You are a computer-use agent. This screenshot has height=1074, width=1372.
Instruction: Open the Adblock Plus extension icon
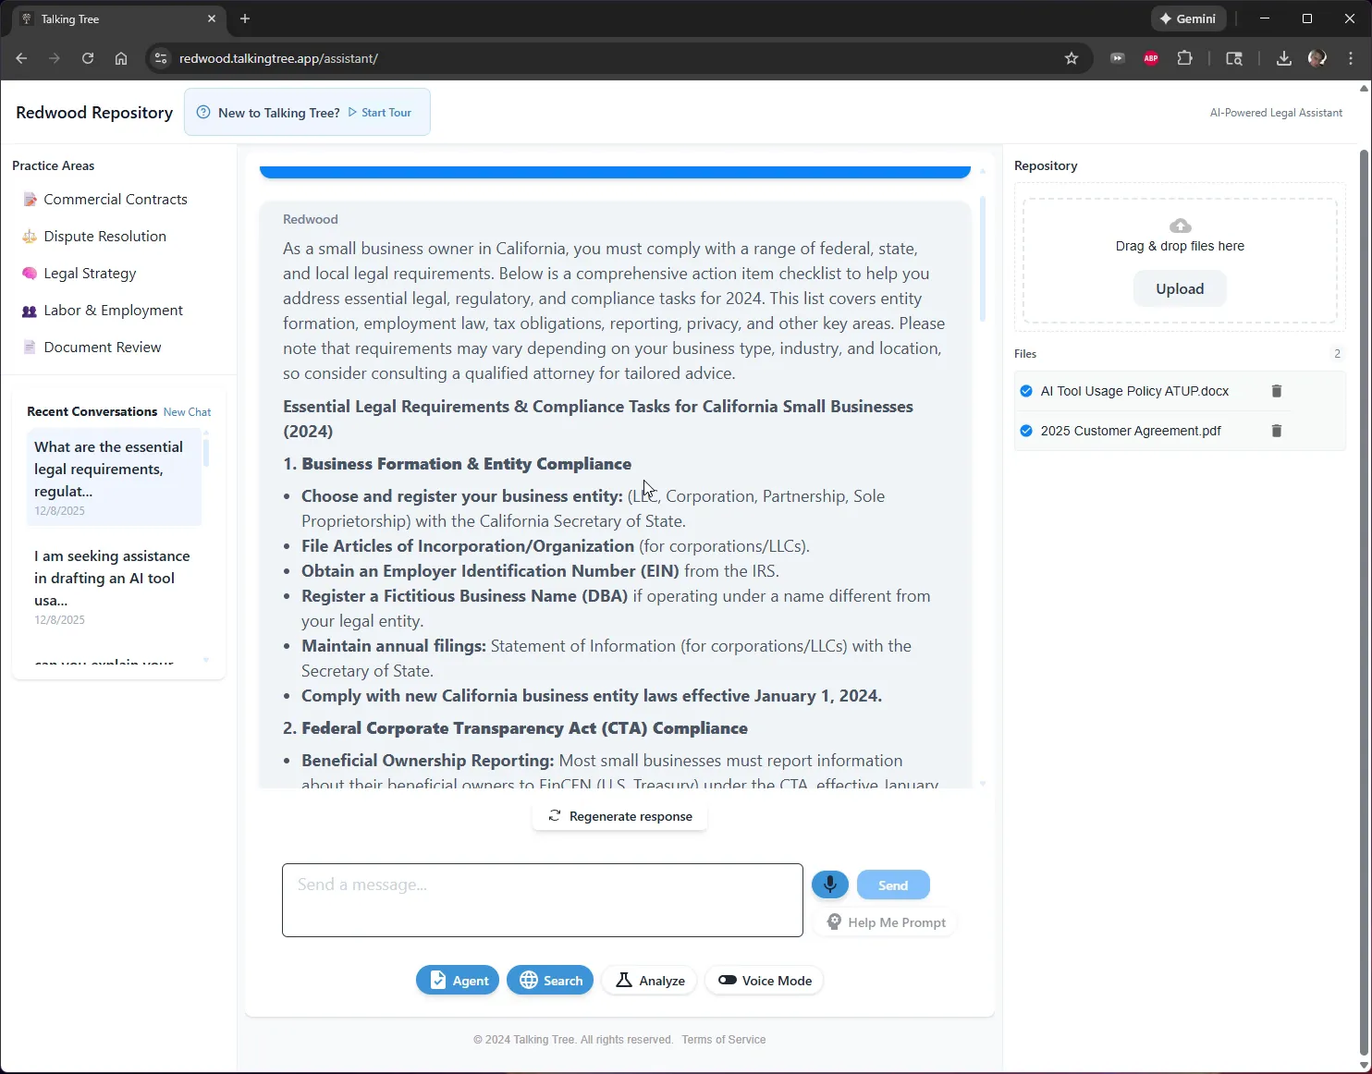coord(1151,58)
